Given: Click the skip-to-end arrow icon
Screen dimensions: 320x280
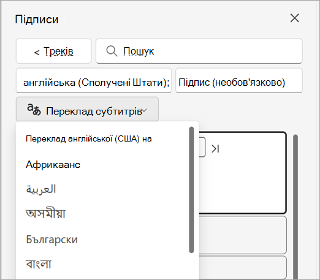Looking at the screenshot, I should 215,149.
